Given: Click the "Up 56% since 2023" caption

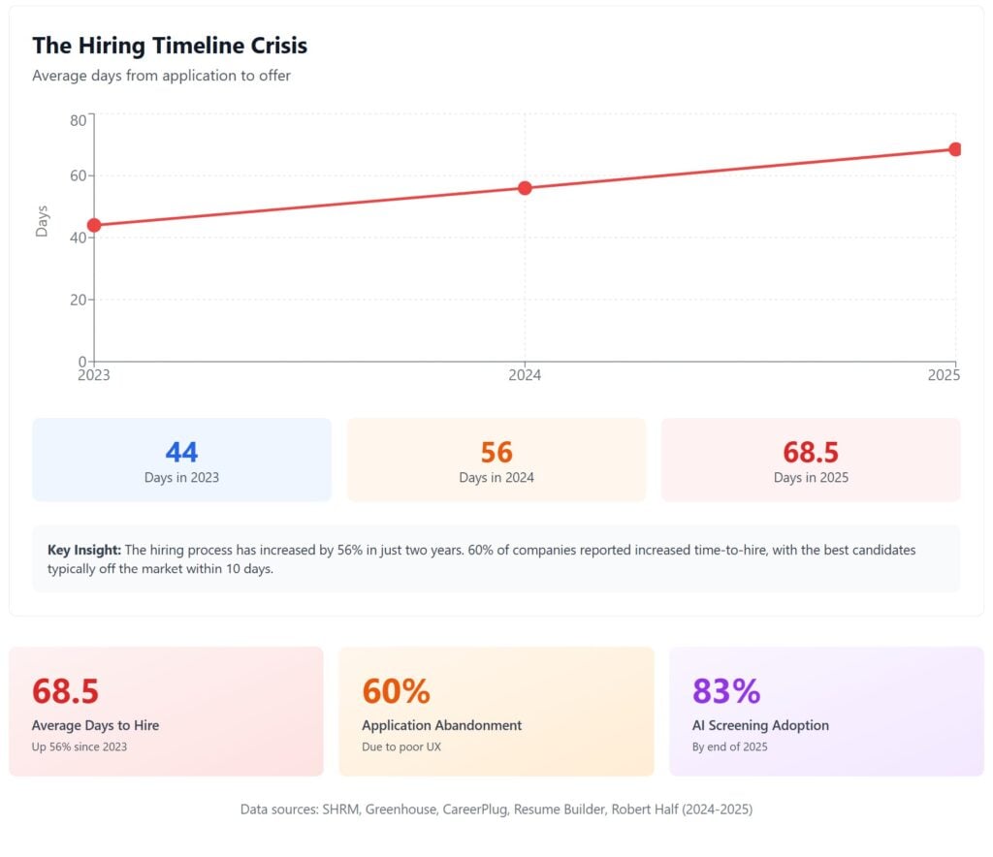Looking at the screenshot, I should (x=80, y=746).
